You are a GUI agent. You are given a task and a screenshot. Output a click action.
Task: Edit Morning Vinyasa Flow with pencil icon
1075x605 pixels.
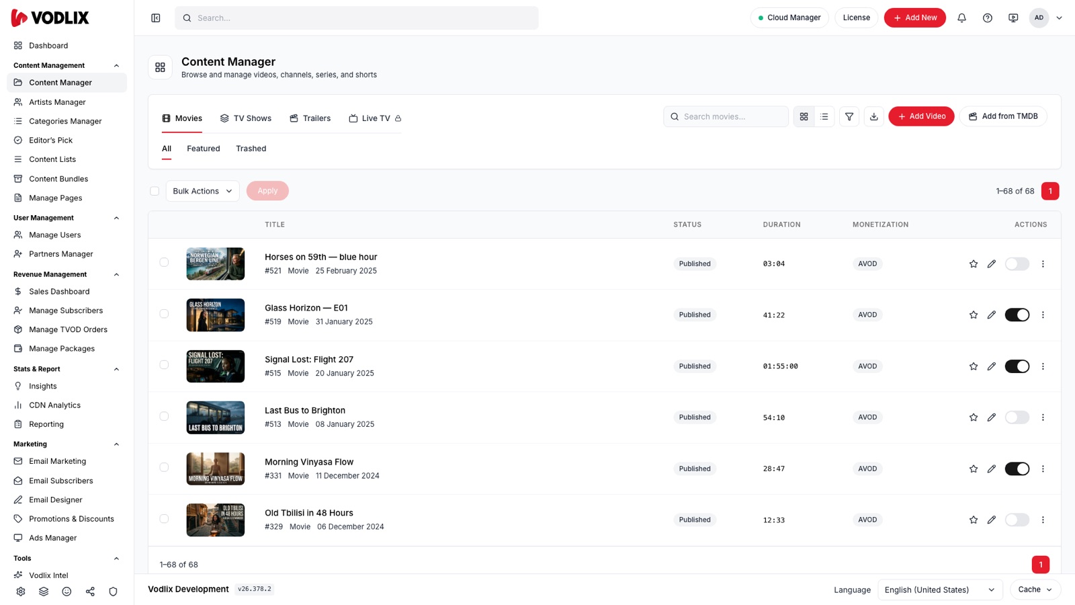[x=991, y=469]
